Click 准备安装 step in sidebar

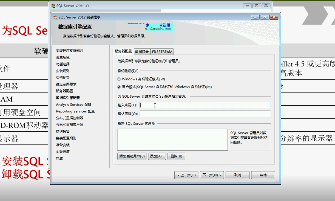coord(63,145)
